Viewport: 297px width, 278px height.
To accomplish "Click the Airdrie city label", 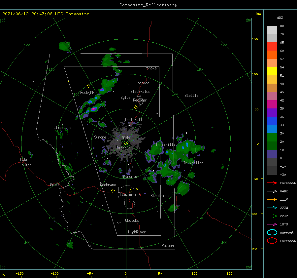I will (130, 177).
